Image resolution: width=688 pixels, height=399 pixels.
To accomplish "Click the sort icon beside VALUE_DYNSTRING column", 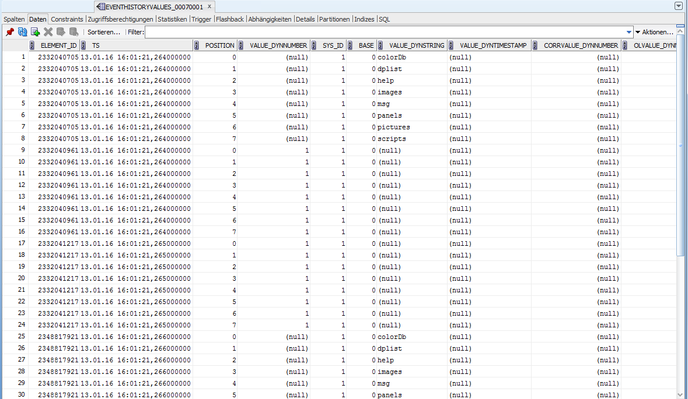I will (382, 45).
